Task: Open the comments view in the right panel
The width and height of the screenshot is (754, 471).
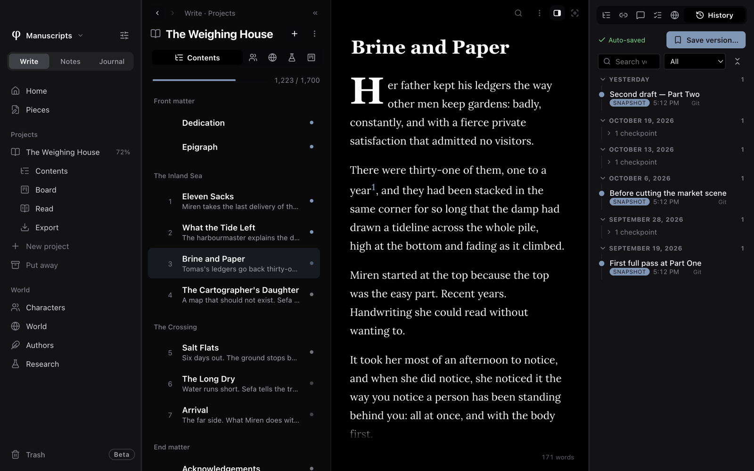Action: (x=640, y=15)
